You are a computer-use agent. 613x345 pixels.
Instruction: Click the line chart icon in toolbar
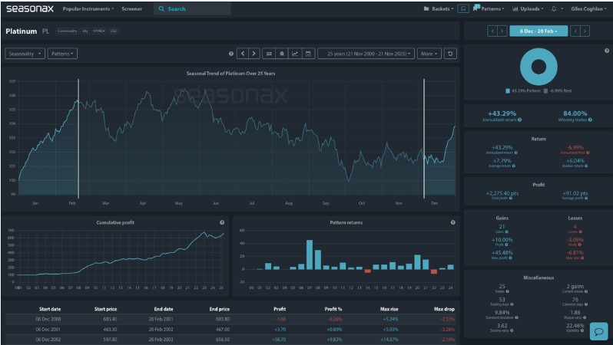click(295, 54)
